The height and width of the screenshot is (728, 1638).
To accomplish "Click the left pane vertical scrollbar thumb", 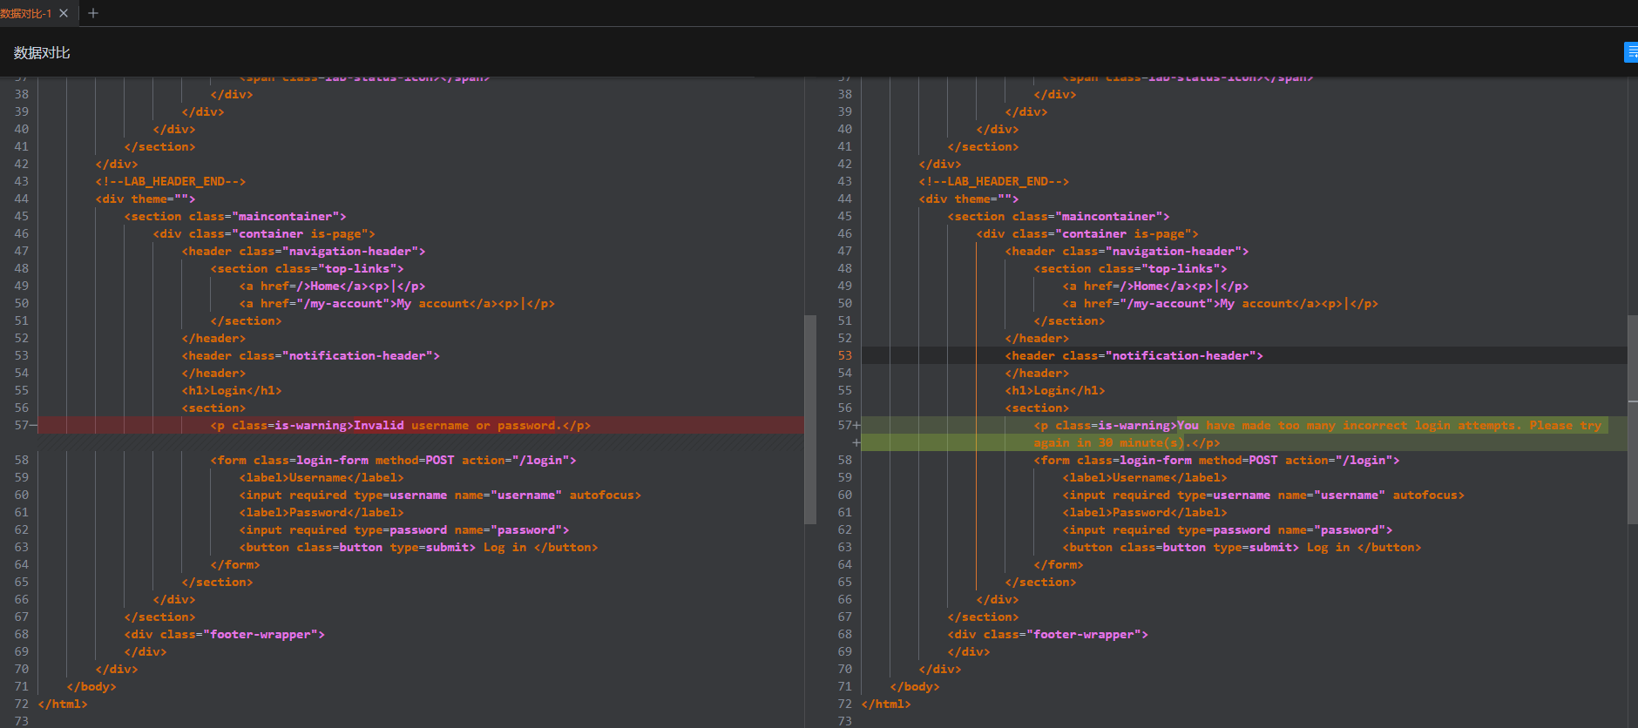I will (x=809, y=419).
